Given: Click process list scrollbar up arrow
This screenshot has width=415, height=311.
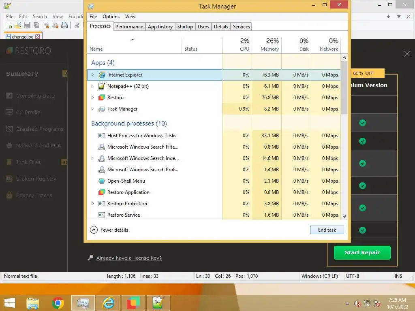Looking at the screenshot, I should pyautogui.click(x=344, y=58).
